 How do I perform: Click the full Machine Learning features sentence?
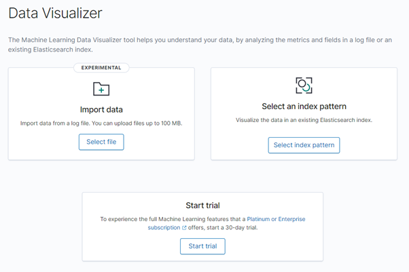coord(172,219)
